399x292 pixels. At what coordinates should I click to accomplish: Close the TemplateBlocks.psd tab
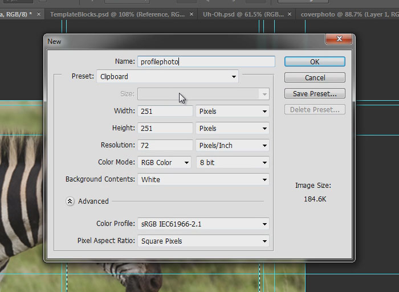click(x=192, y=14)
